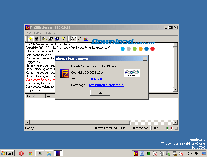Screen dimensions: 207x157
Task: Click the blue 'e' icon in system tray
Action: [142, 153]
